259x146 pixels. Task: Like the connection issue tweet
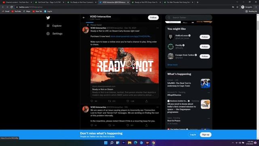pyautogui.click(x=128, y=125)
